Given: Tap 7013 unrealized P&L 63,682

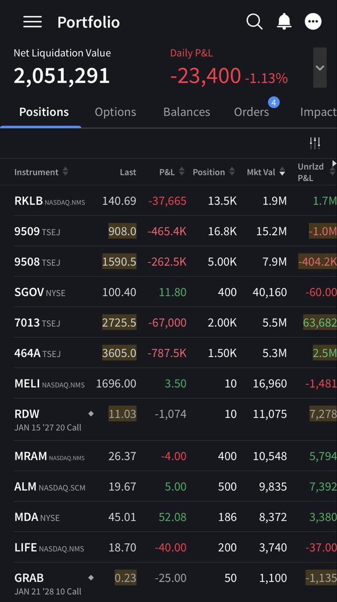Looking at the screenshot, I should point(320,323).
